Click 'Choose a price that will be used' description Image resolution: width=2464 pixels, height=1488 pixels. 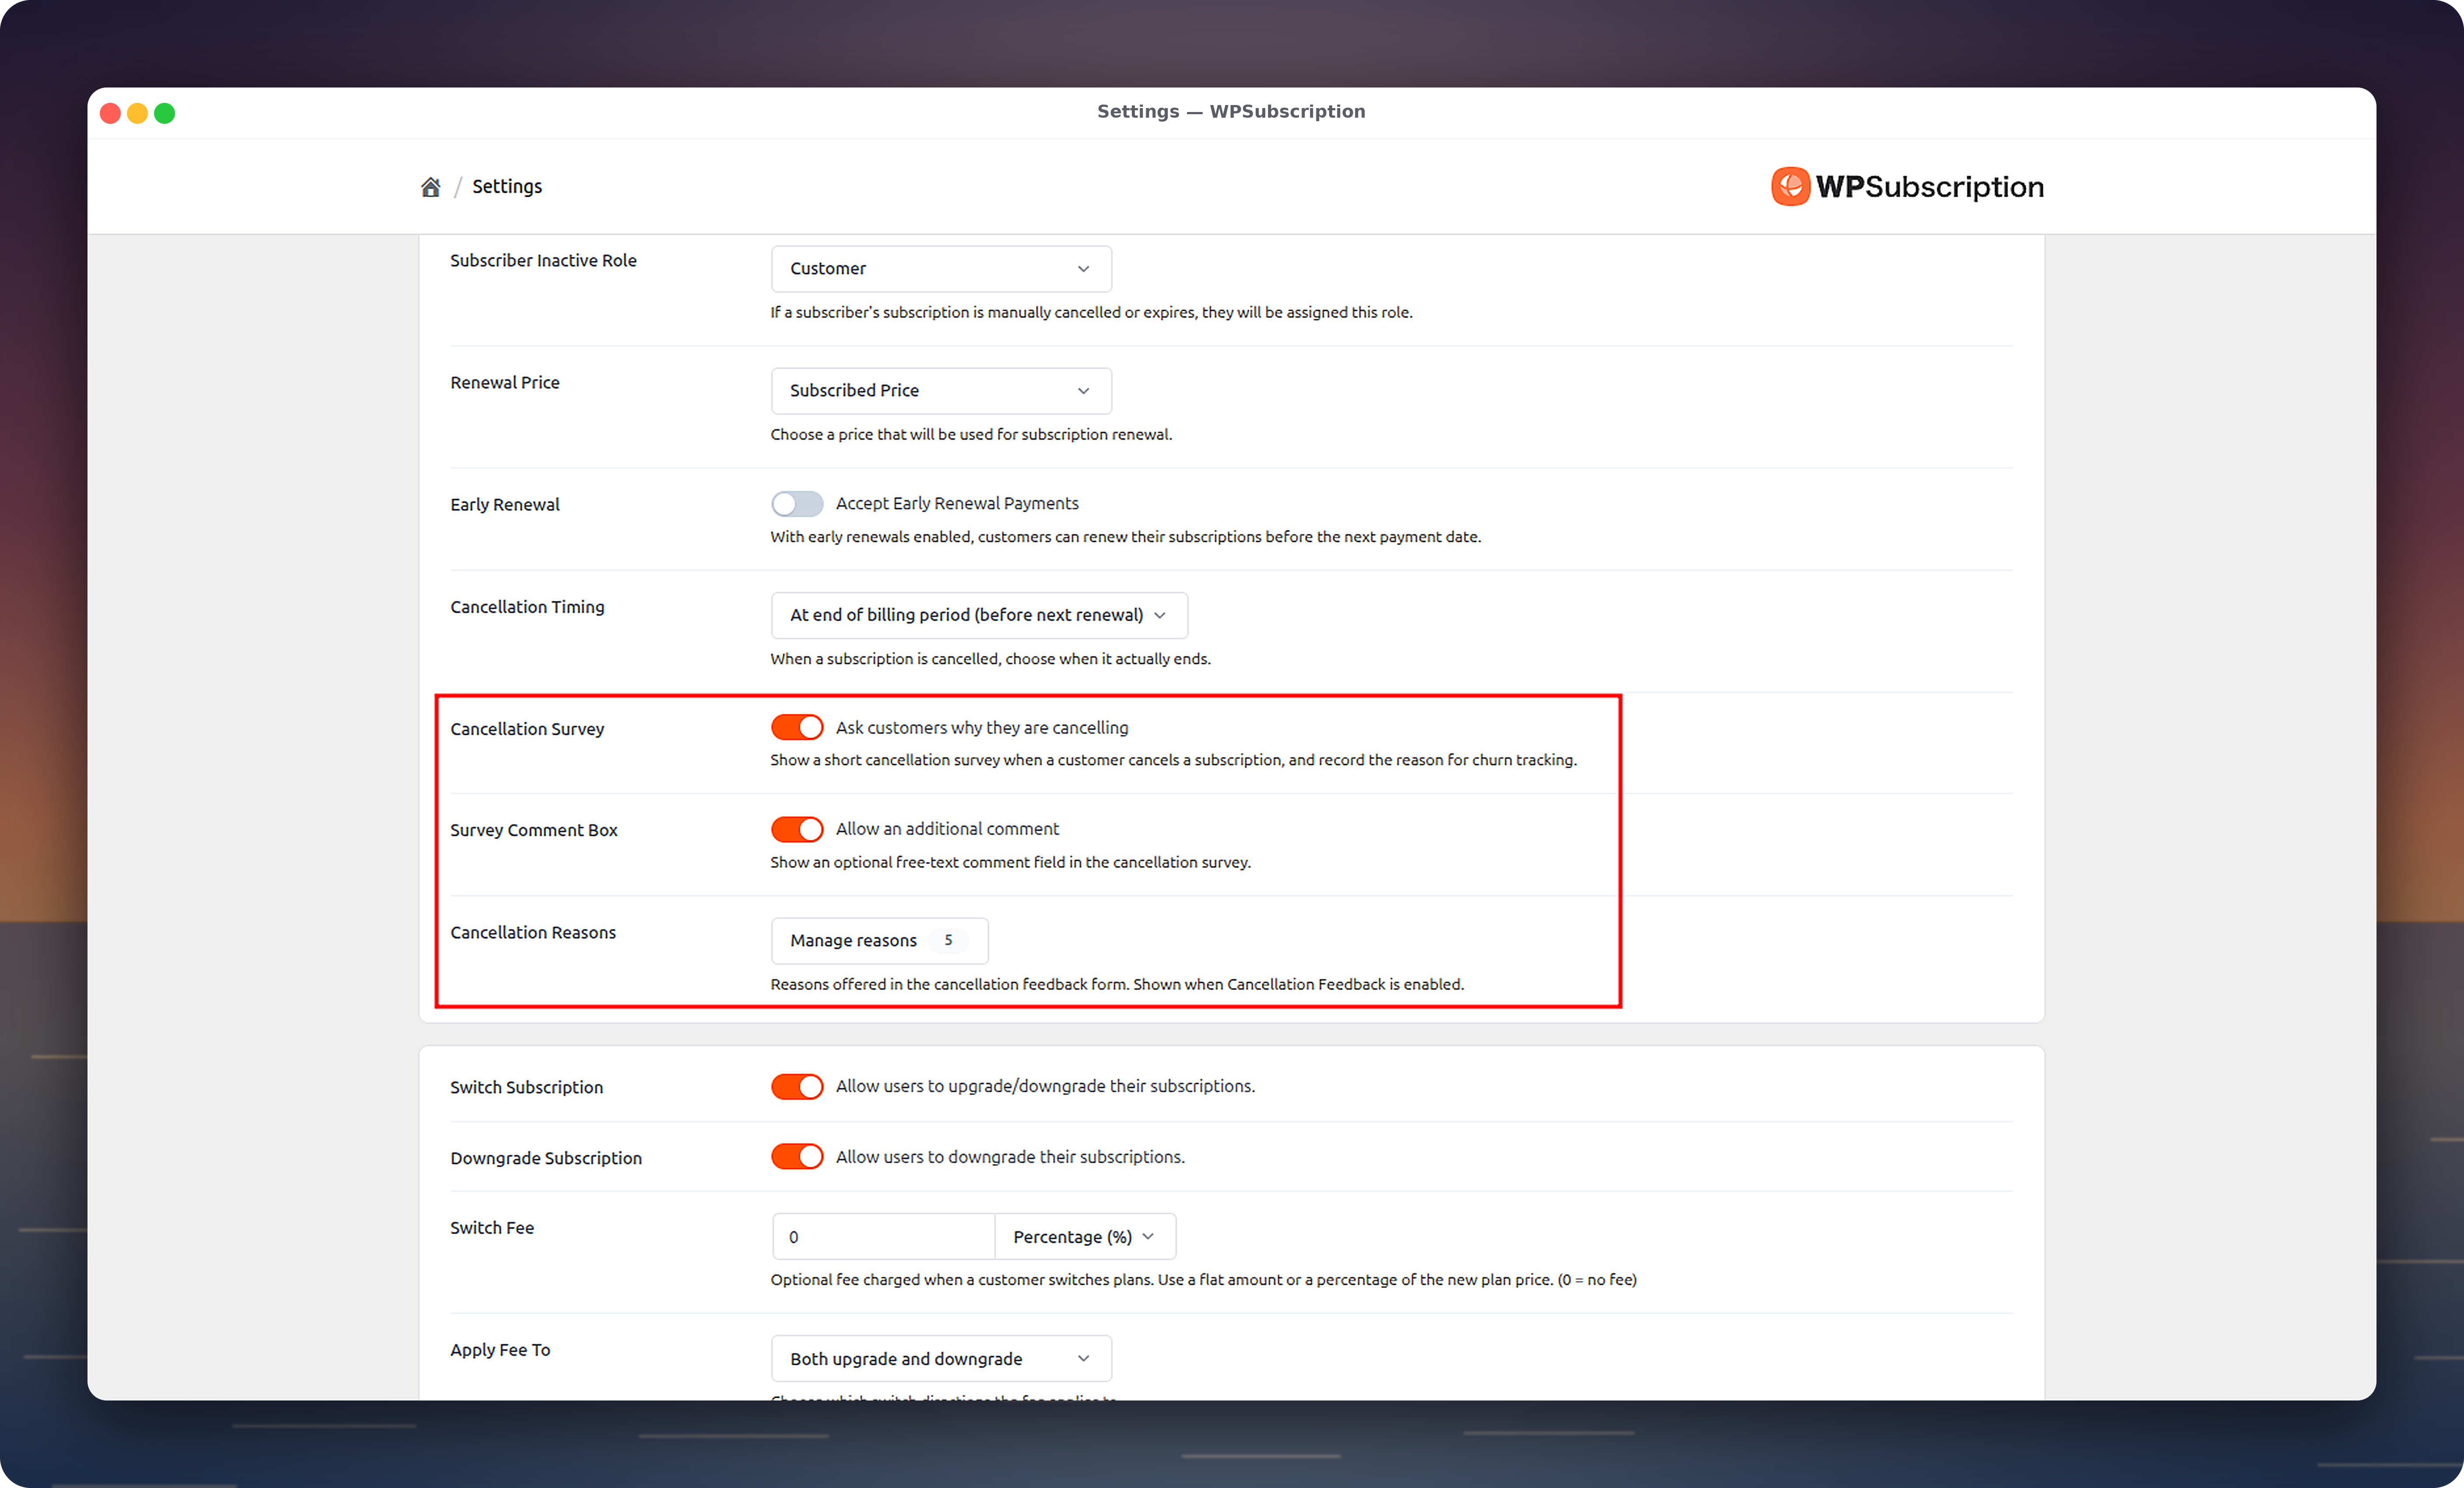(971, 435)
